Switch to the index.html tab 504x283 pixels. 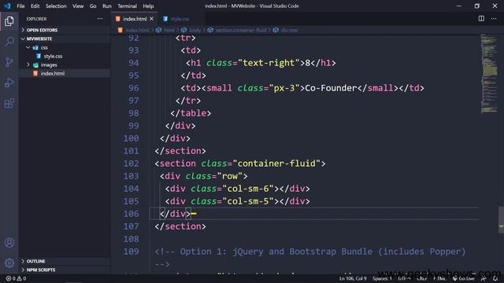tap(135, 19)
